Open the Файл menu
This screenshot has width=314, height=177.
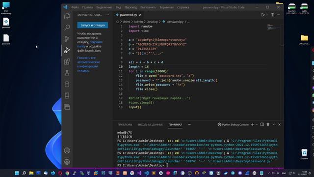coord(75,7)
